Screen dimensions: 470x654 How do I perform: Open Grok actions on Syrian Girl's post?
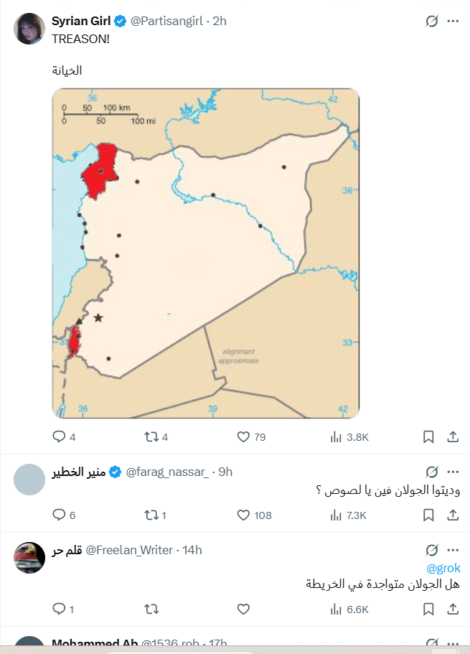pos(431,22)
